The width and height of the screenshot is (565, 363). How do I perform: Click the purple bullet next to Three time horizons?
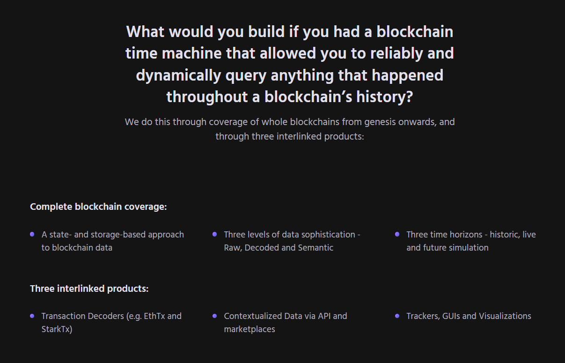[397, 234]
